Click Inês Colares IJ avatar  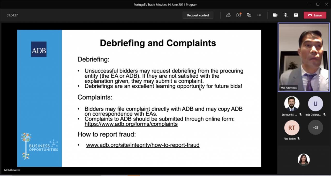click(x=315, y=104)
